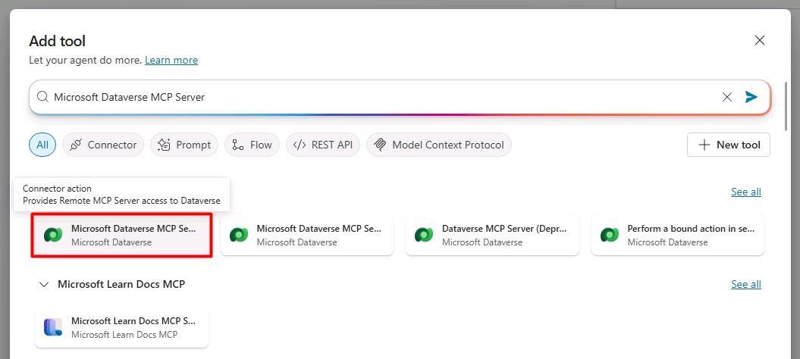Click the magnifying glass search icon
This screenshot has width=800, height=359.
coord(43,97)
